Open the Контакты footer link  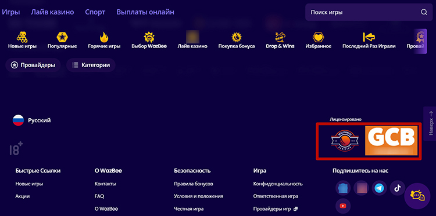click(105, 184)
